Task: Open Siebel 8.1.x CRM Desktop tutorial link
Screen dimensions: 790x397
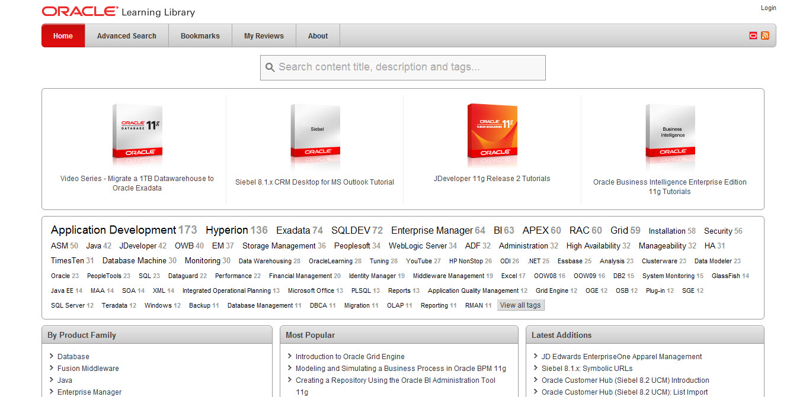Action: pyautogui.click(x=315, y=182)
